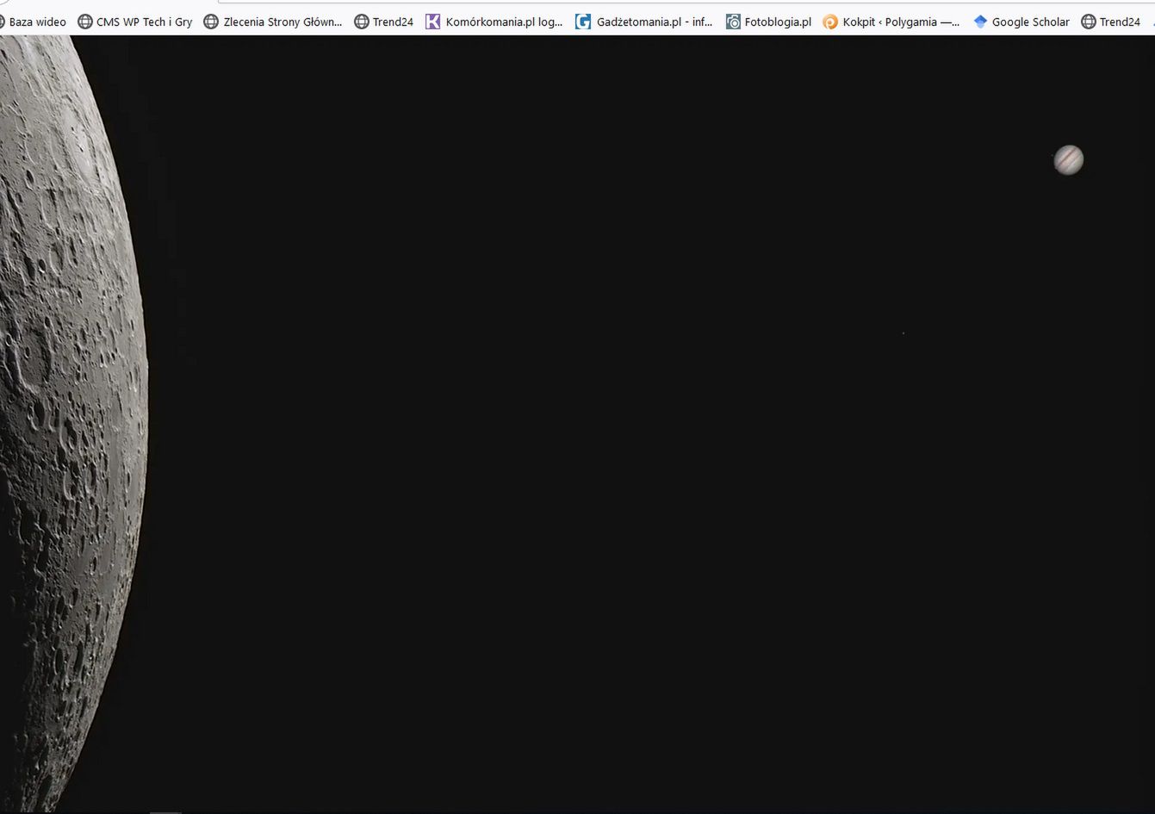This screenshot has height=814, width=1155.
Task: Open the Zlecenia Strony Główn... bookmark
Action: [273, 22]
